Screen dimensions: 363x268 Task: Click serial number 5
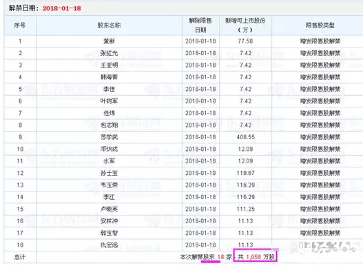(20, 89)
